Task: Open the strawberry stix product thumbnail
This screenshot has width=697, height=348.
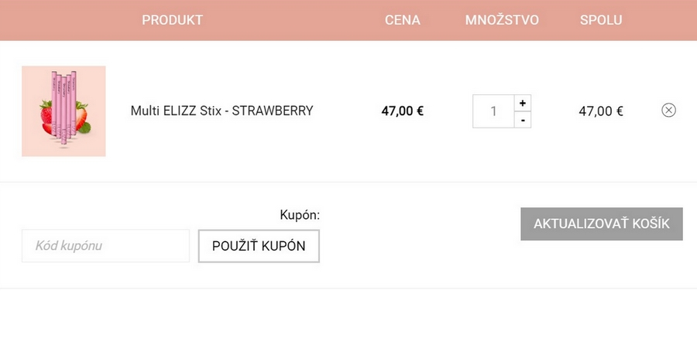Action: pos(64,111)
